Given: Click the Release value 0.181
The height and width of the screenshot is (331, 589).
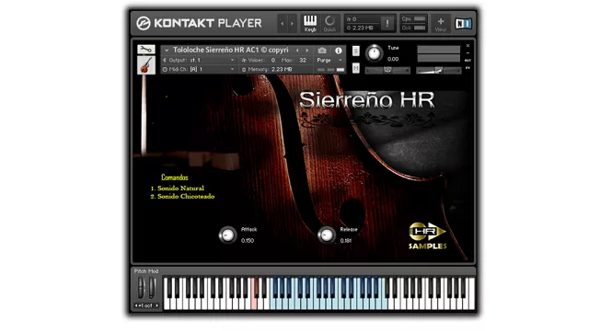Looking at the screenshot, I should pos(346,241).
